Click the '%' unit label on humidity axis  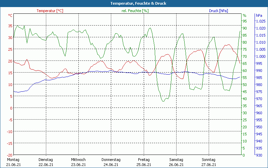tap(245, 15)
